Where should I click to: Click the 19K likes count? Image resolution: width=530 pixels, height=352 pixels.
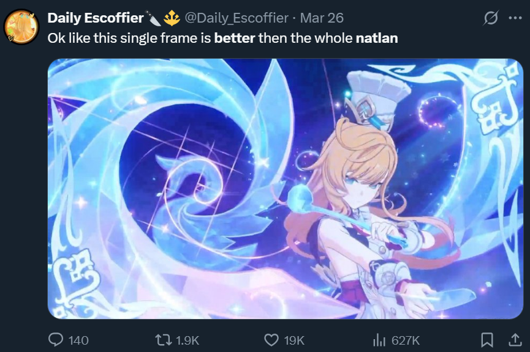pyautogui.click(x=294, y=340)
